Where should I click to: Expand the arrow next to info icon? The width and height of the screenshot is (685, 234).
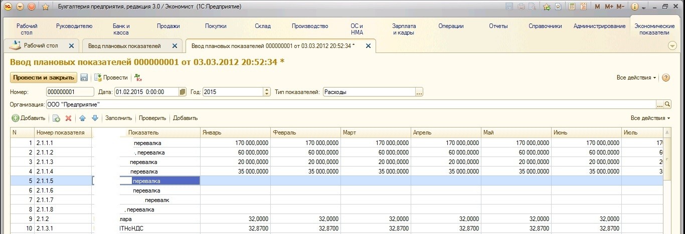pos(642,7)
